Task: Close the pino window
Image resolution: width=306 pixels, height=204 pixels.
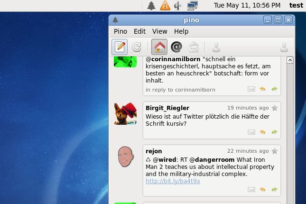Action: [288, 20]
